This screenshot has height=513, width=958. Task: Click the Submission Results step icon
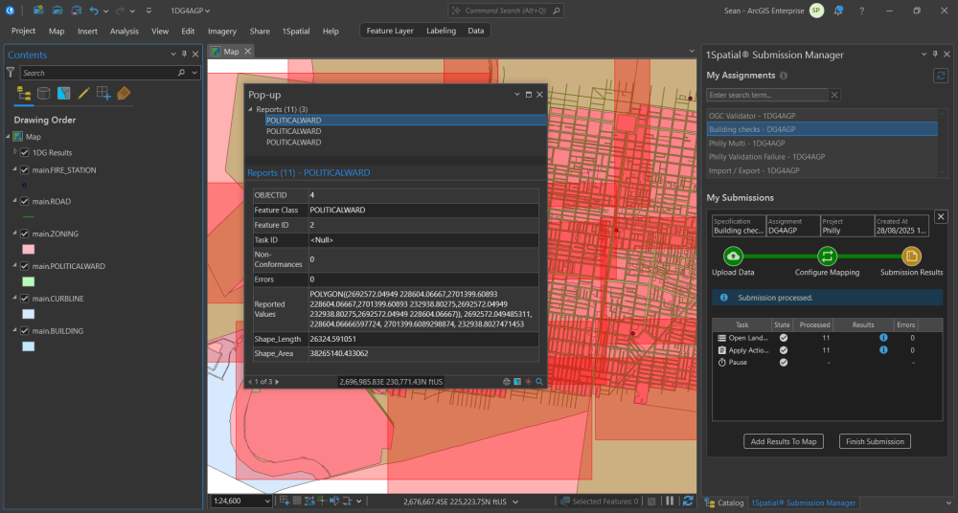pyautogui.click(x=911, y=256)
